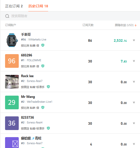Expand details for account 8233736
Image resolution: width=140 pixels, height=148 pixels.
pyautogui.click(x=134, y=123)
